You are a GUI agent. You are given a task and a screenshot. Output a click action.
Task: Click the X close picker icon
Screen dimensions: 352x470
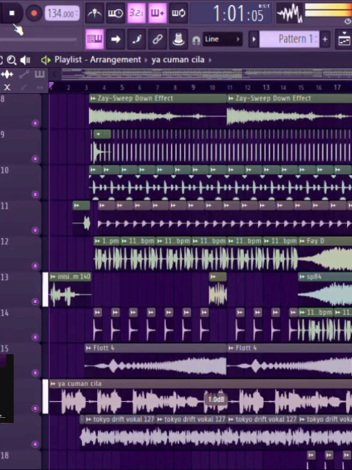click(7, 87)
